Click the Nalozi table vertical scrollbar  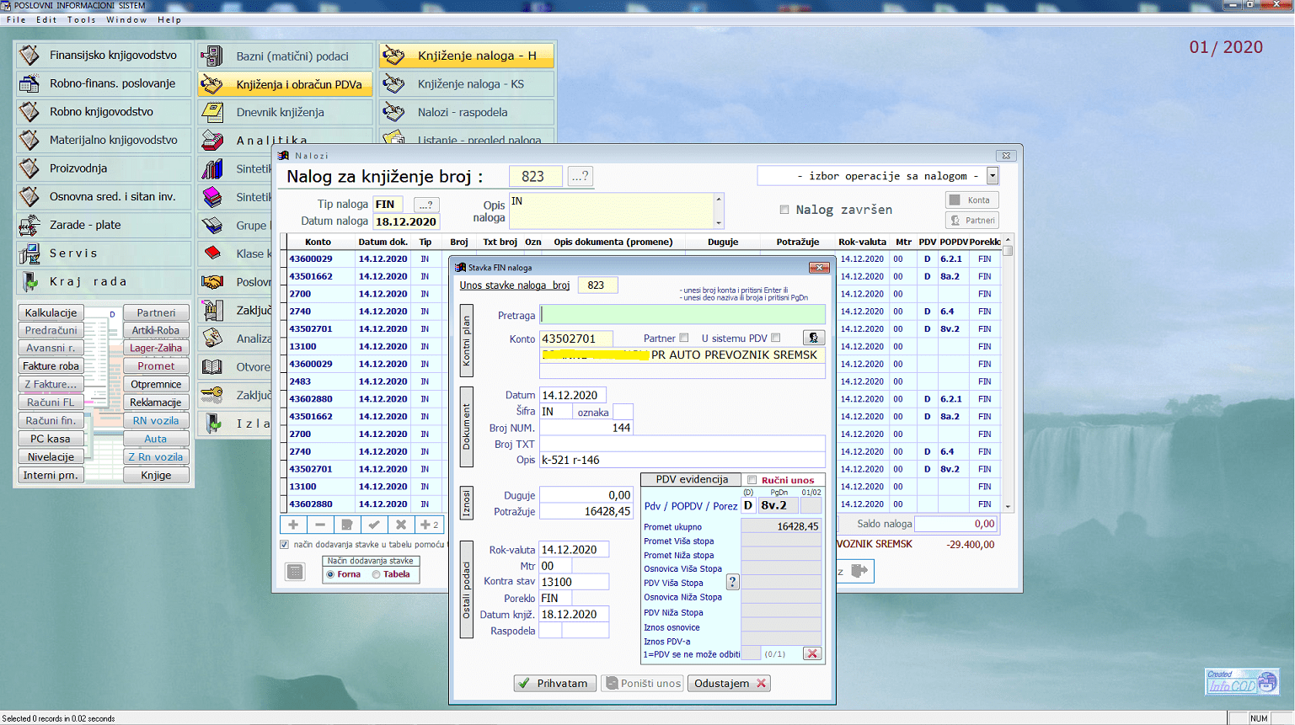1008,373
